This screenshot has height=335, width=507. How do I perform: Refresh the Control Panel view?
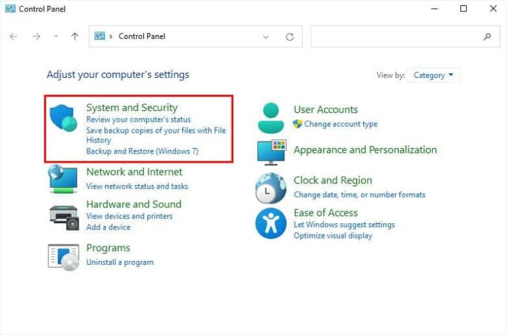click(x=290, y=36)
